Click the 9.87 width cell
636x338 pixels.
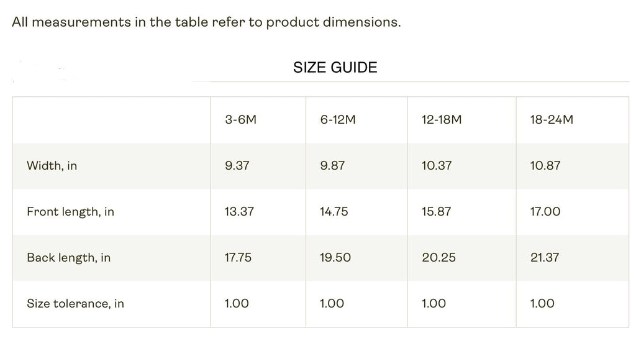coord(332,166)
